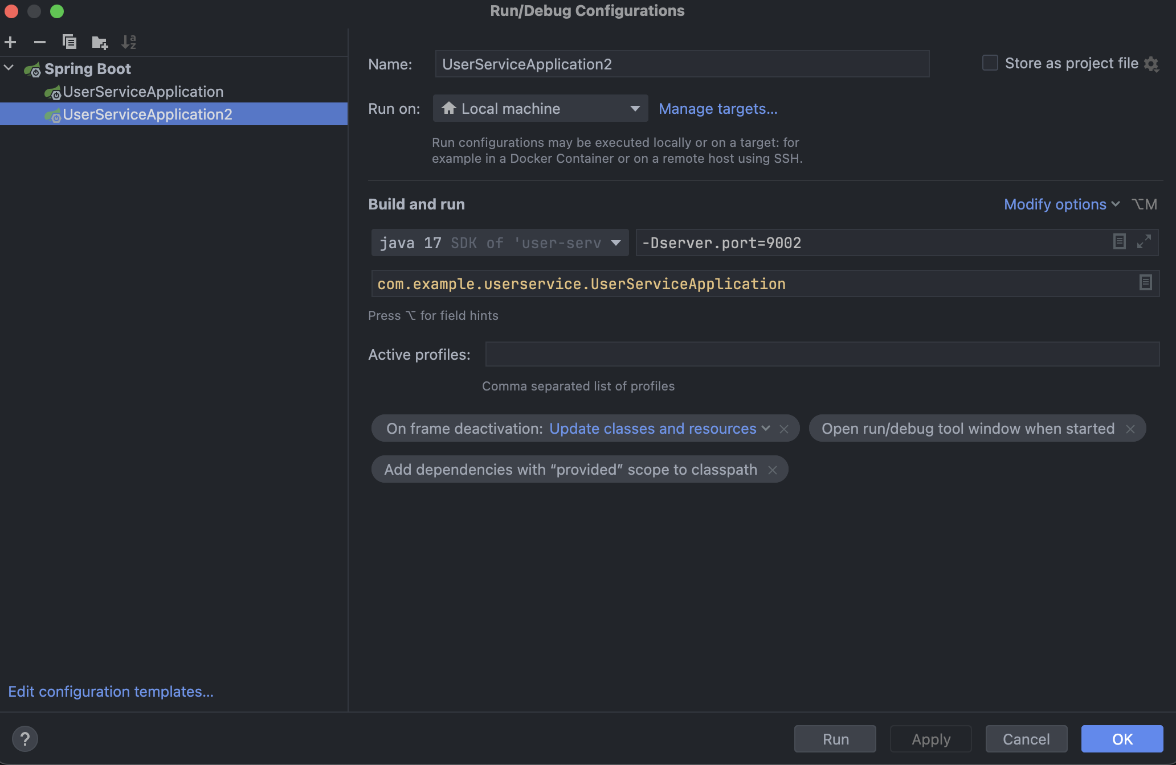Collapse the Spring Boot tree node
Viewport: 1176px width, 765px height.
click(x=9, y=68)
